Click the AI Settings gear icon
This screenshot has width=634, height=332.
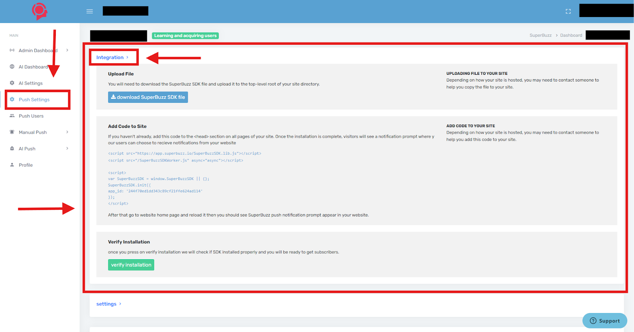tap(12, 83)
